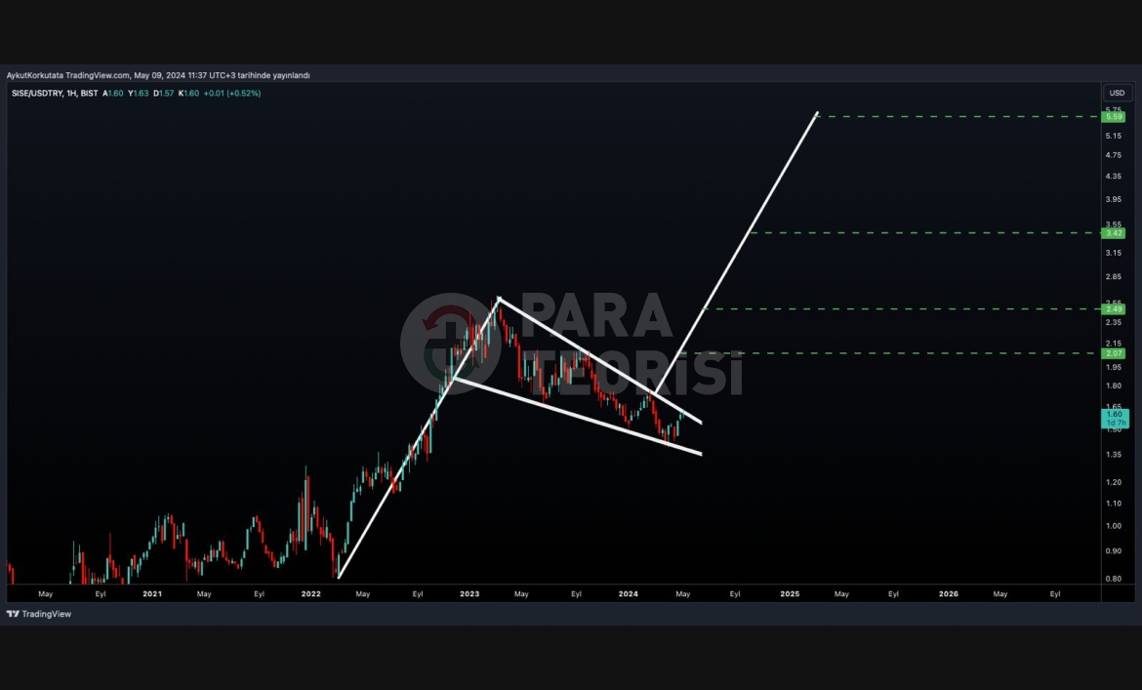Click the 0.90 price axis tick
The width and height of the screenshot is (1142, 690).
click(x=1114, y=551)
